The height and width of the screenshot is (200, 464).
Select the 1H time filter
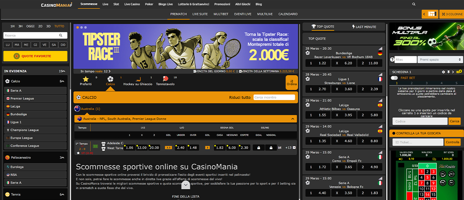tap(12, 26)
